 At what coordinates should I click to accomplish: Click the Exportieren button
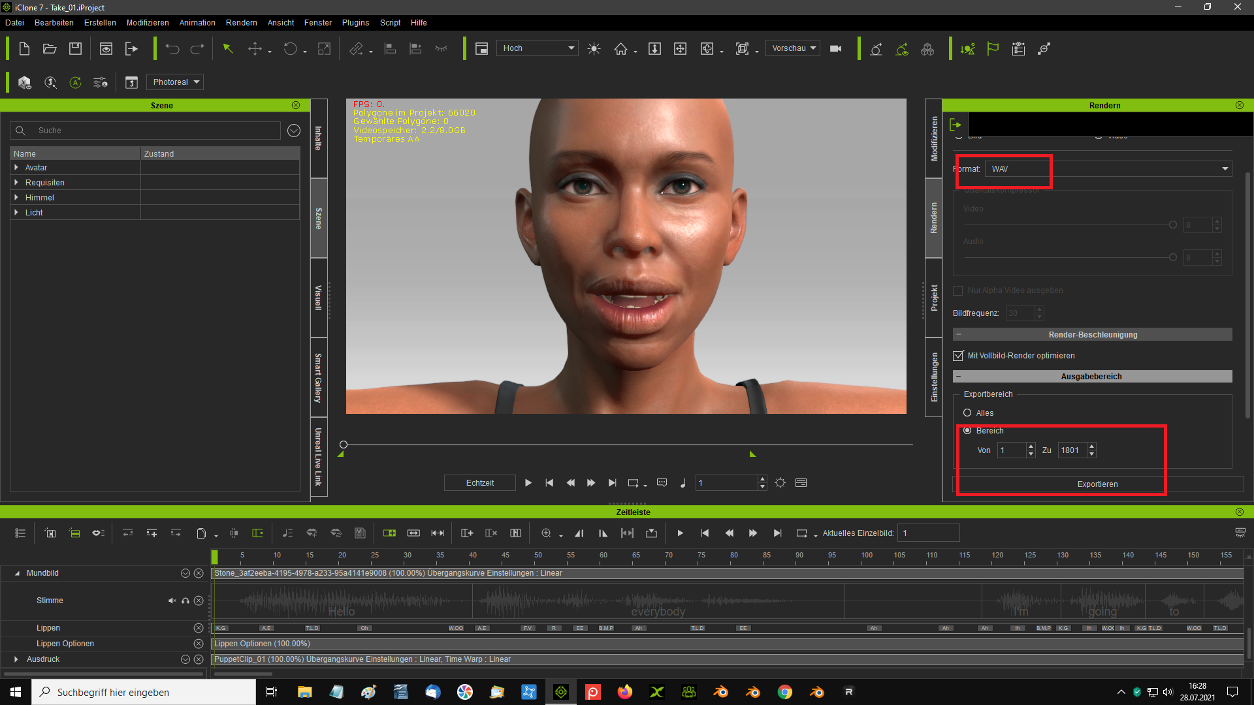[x=1098, y=484]
